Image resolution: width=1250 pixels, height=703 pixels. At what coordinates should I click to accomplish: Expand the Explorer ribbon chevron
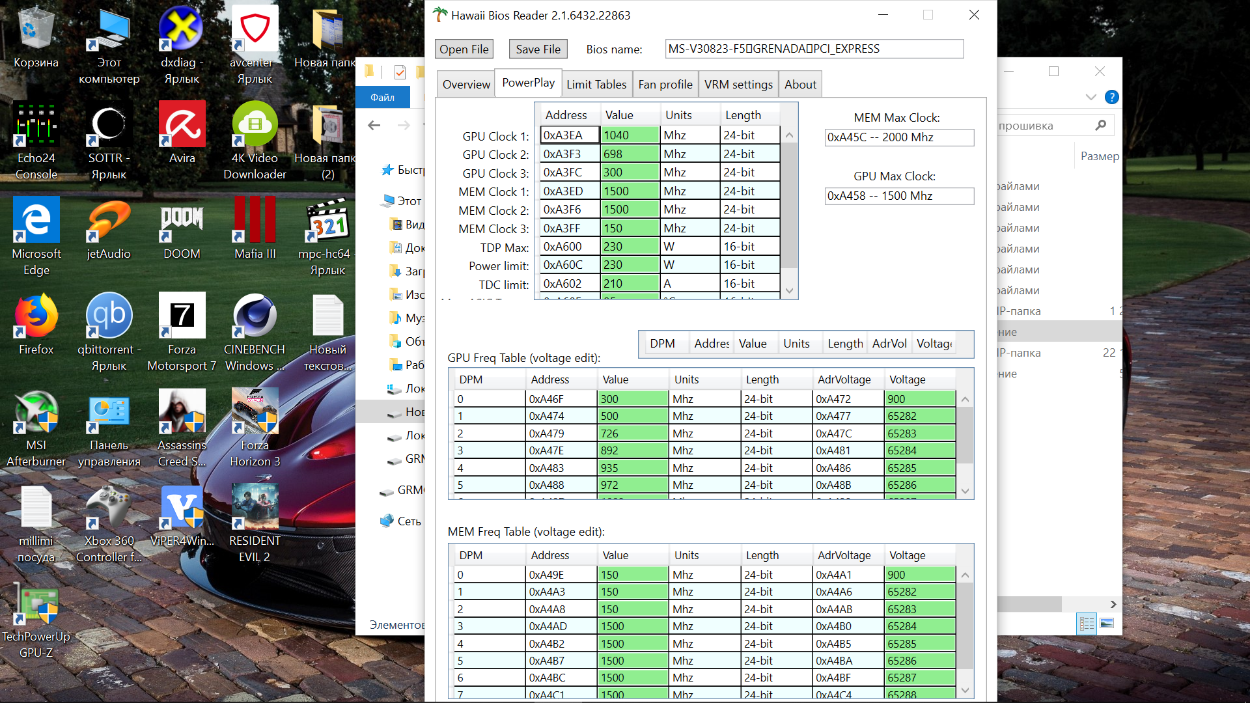coord(1091,97)
